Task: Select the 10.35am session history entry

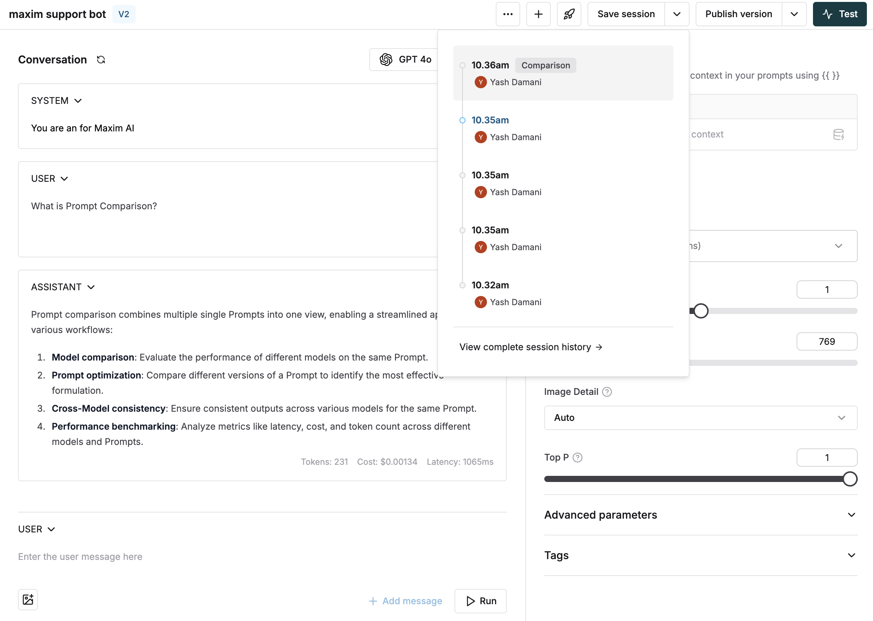Action: point(490,120)
